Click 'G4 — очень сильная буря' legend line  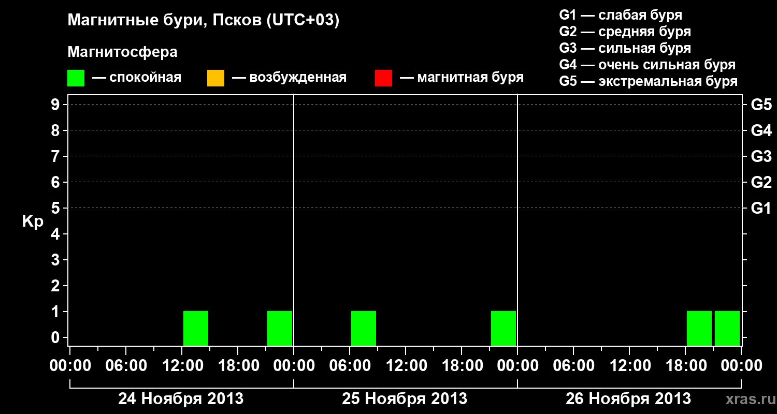tap(647, 65)
